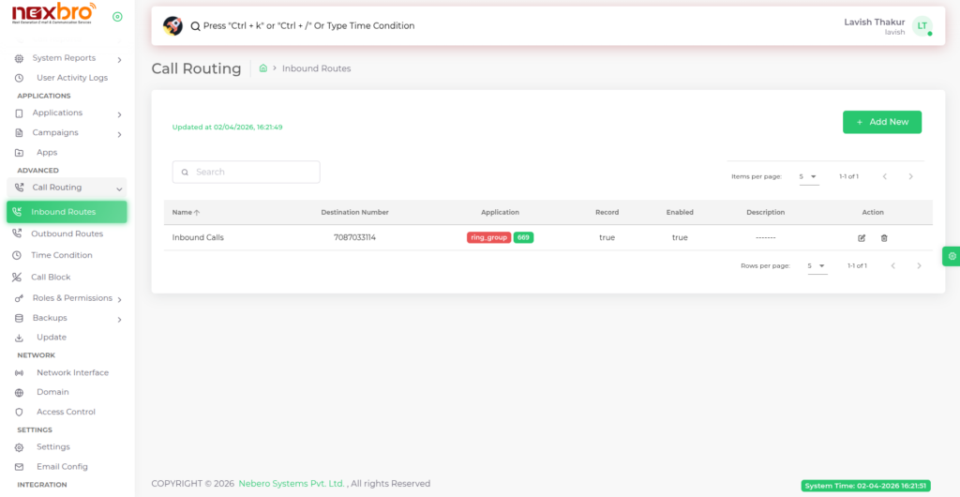Open the Items per page dropdown
This screenshot has width=960, height=497.
pos(808,176)
